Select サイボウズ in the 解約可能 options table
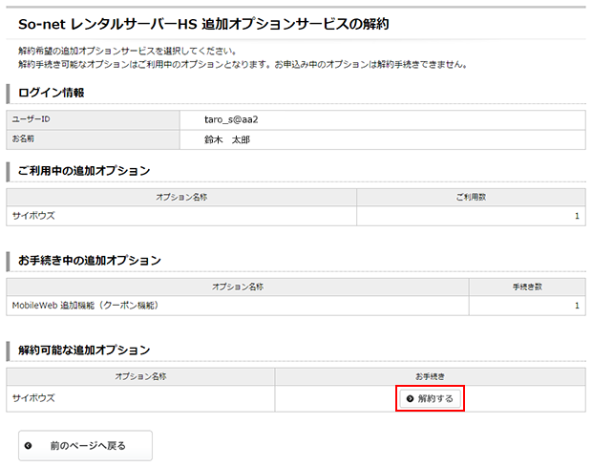The height and width of the screenshot is (467, 592). (x=33, y=398)
